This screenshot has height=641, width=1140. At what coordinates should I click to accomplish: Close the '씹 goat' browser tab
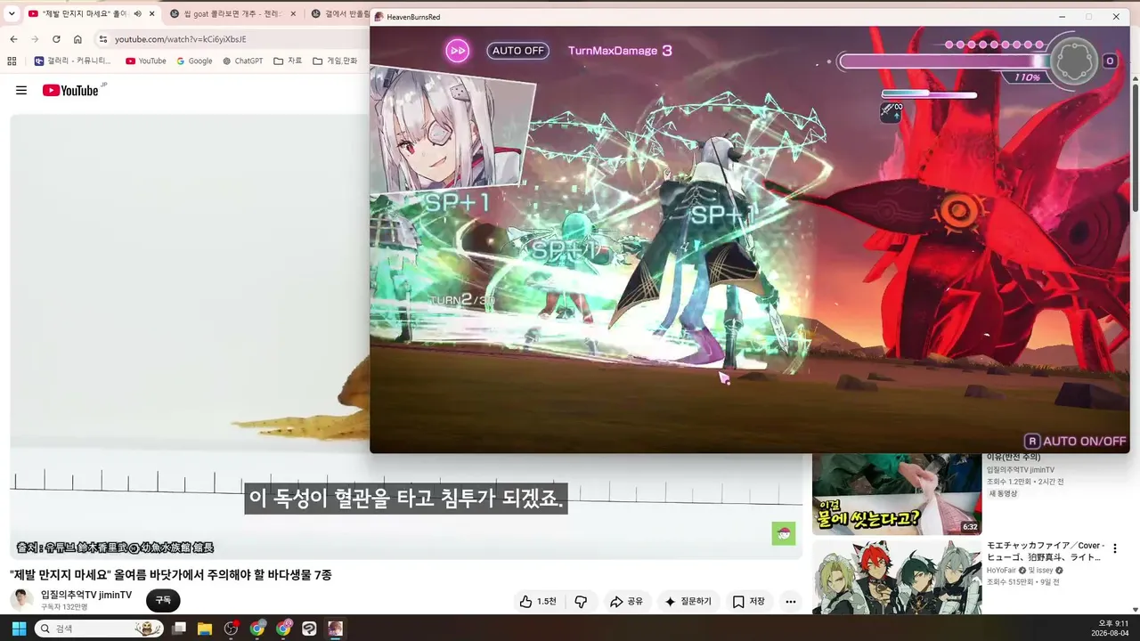[294, 14]
